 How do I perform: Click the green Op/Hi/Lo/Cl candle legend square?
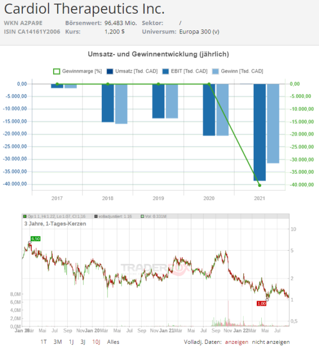[25, 216]
